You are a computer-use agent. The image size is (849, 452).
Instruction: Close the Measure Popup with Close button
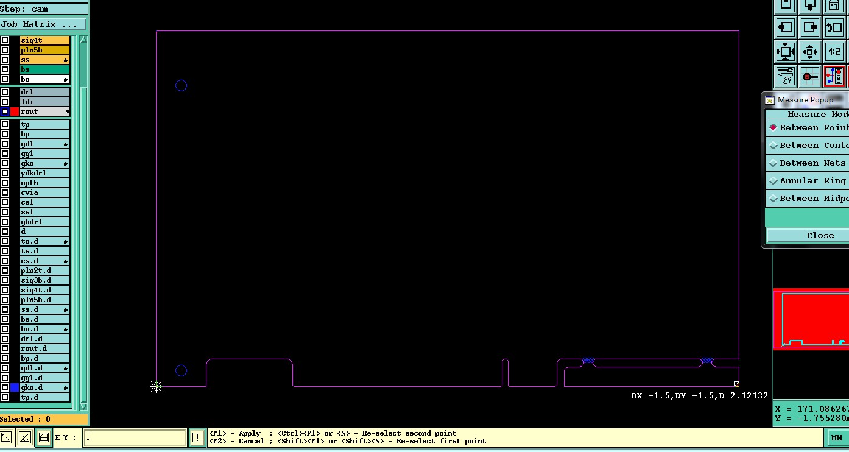tap(808, 235)
